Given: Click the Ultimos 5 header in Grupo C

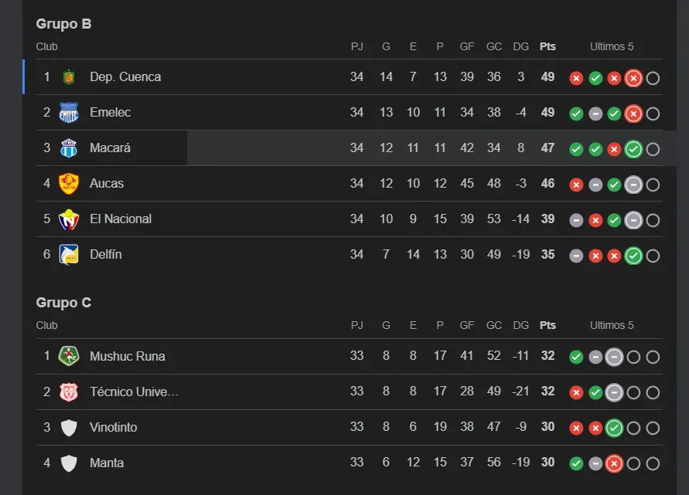Looking at the screenshot, I should pos(612,326).
